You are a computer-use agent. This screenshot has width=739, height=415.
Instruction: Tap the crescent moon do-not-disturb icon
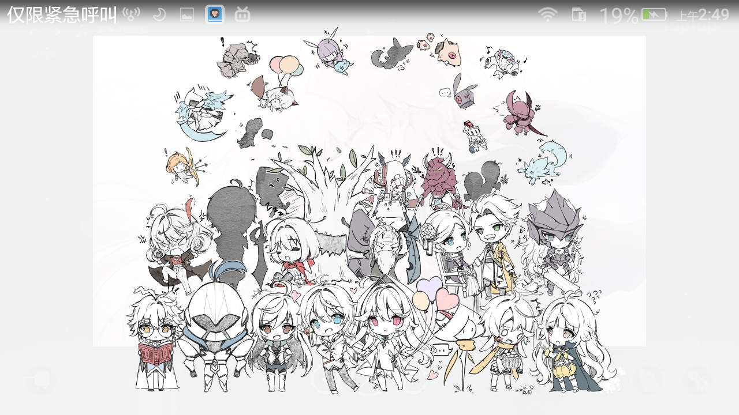coord(159,14)
